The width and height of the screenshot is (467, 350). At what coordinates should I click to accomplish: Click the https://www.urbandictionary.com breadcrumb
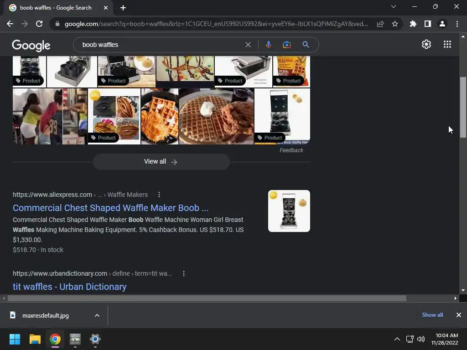pos(60,273)
